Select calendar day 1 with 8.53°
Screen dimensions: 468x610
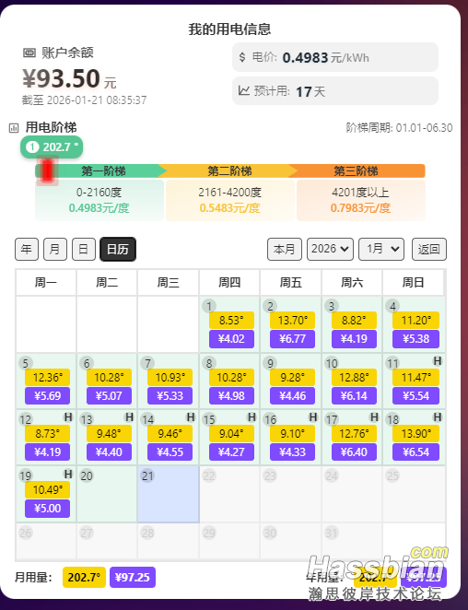[x=229, y=324]
